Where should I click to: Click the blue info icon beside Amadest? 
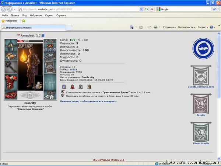pyautogui.click(x=43, y=35)
